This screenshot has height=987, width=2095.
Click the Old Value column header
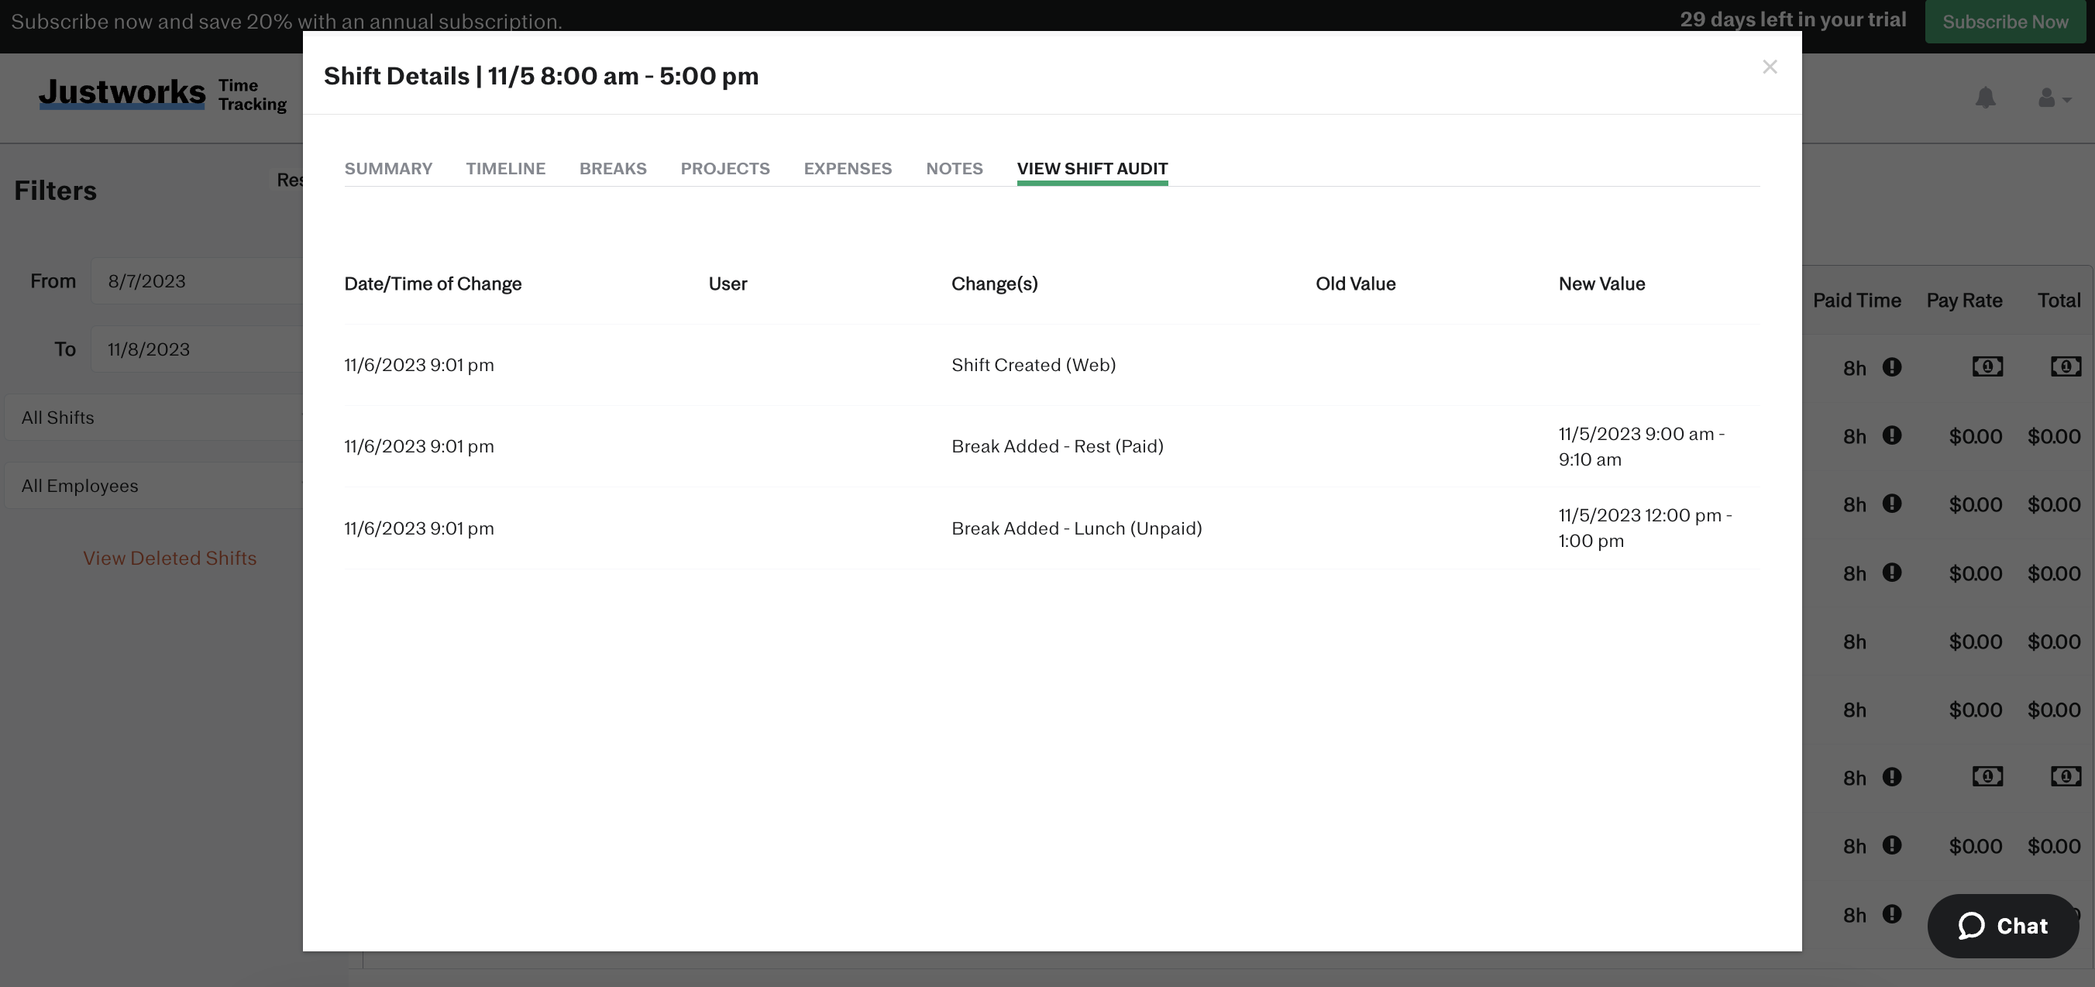[x=1356, y=284]
